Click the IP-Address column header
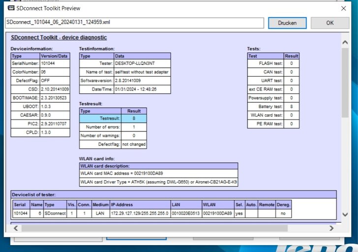 (140, 205)
